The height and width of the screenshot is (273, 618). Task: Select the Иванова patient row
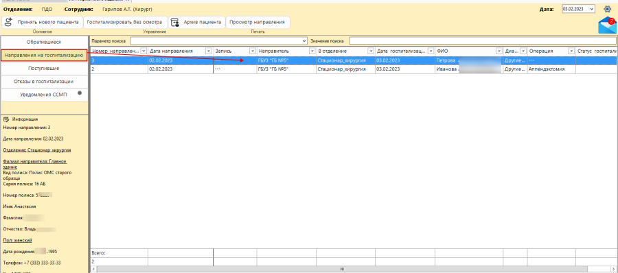354,69
